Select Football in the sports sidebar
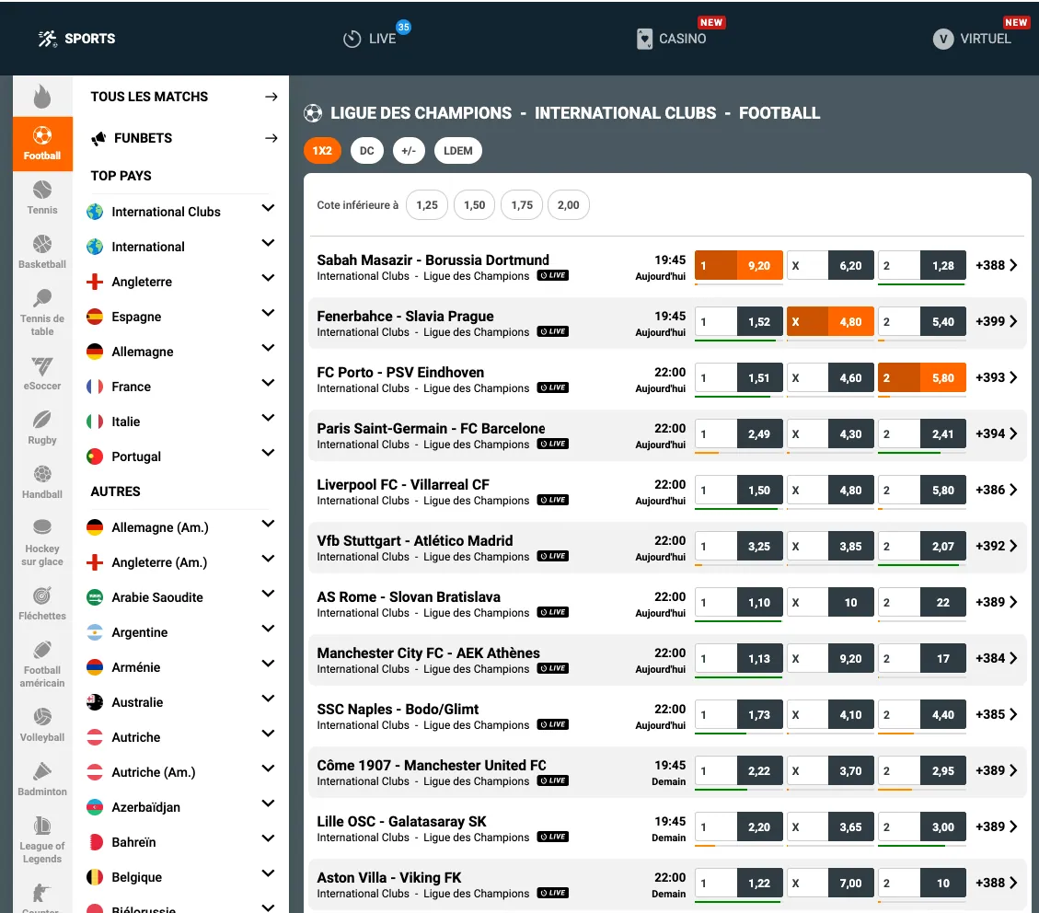The image size is (1039, 913). (42, 144)
